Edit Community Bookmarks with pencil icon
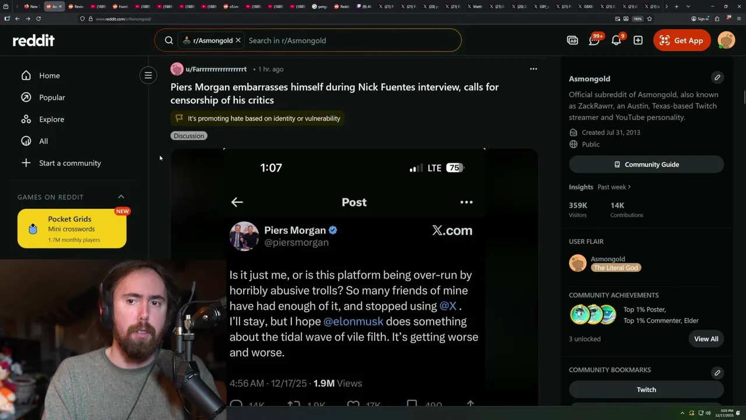 coord(717,373)
